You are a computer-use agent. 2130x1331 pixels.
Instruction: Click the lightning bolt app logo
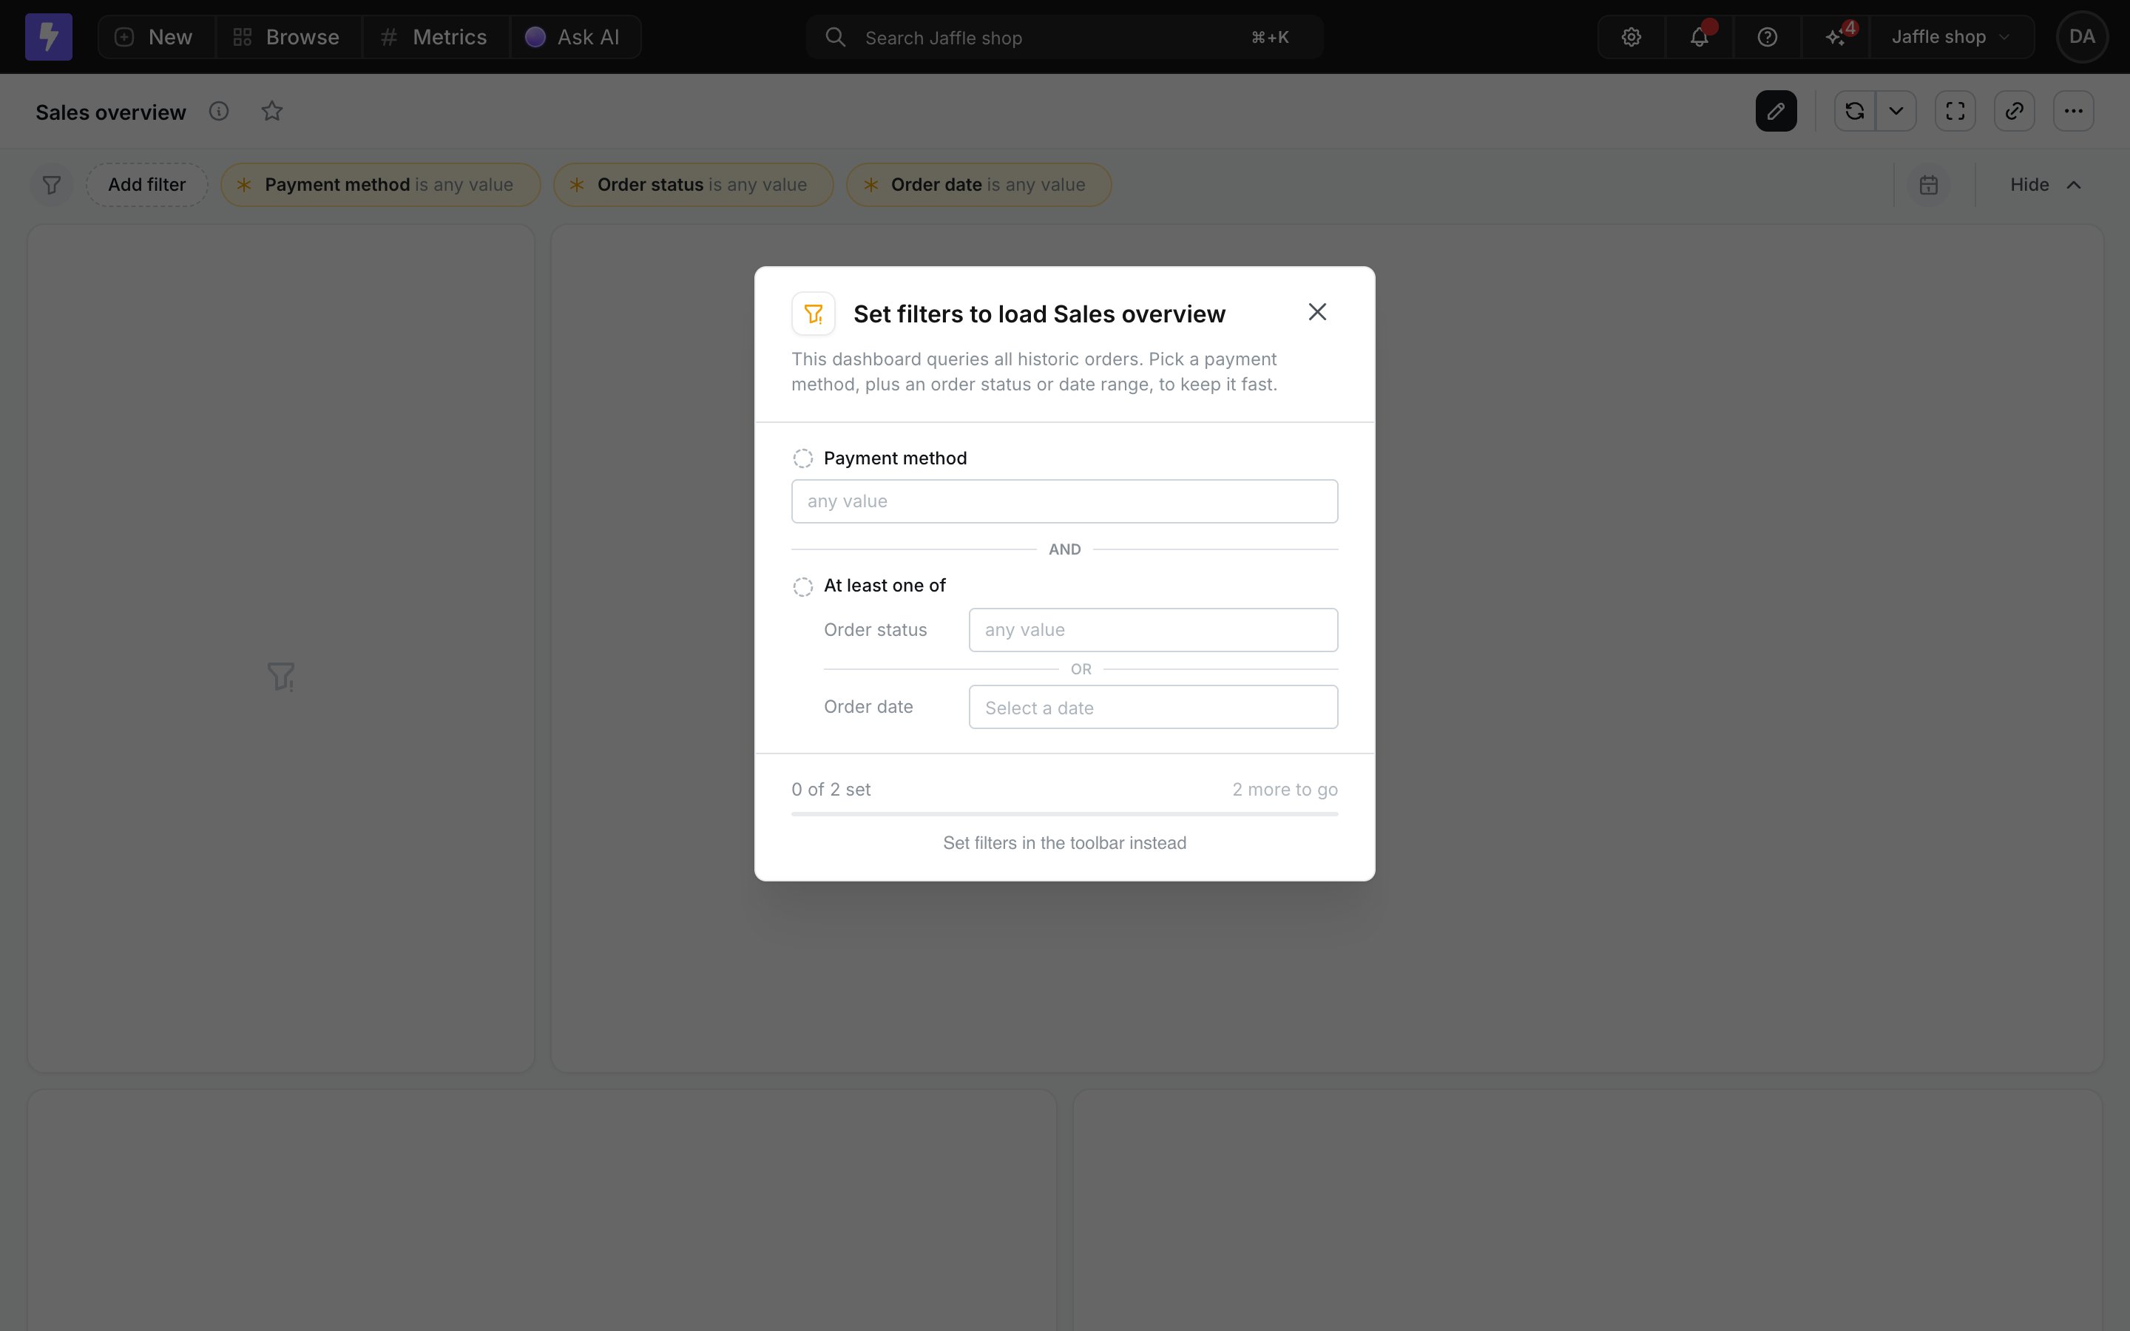point(48,37)
